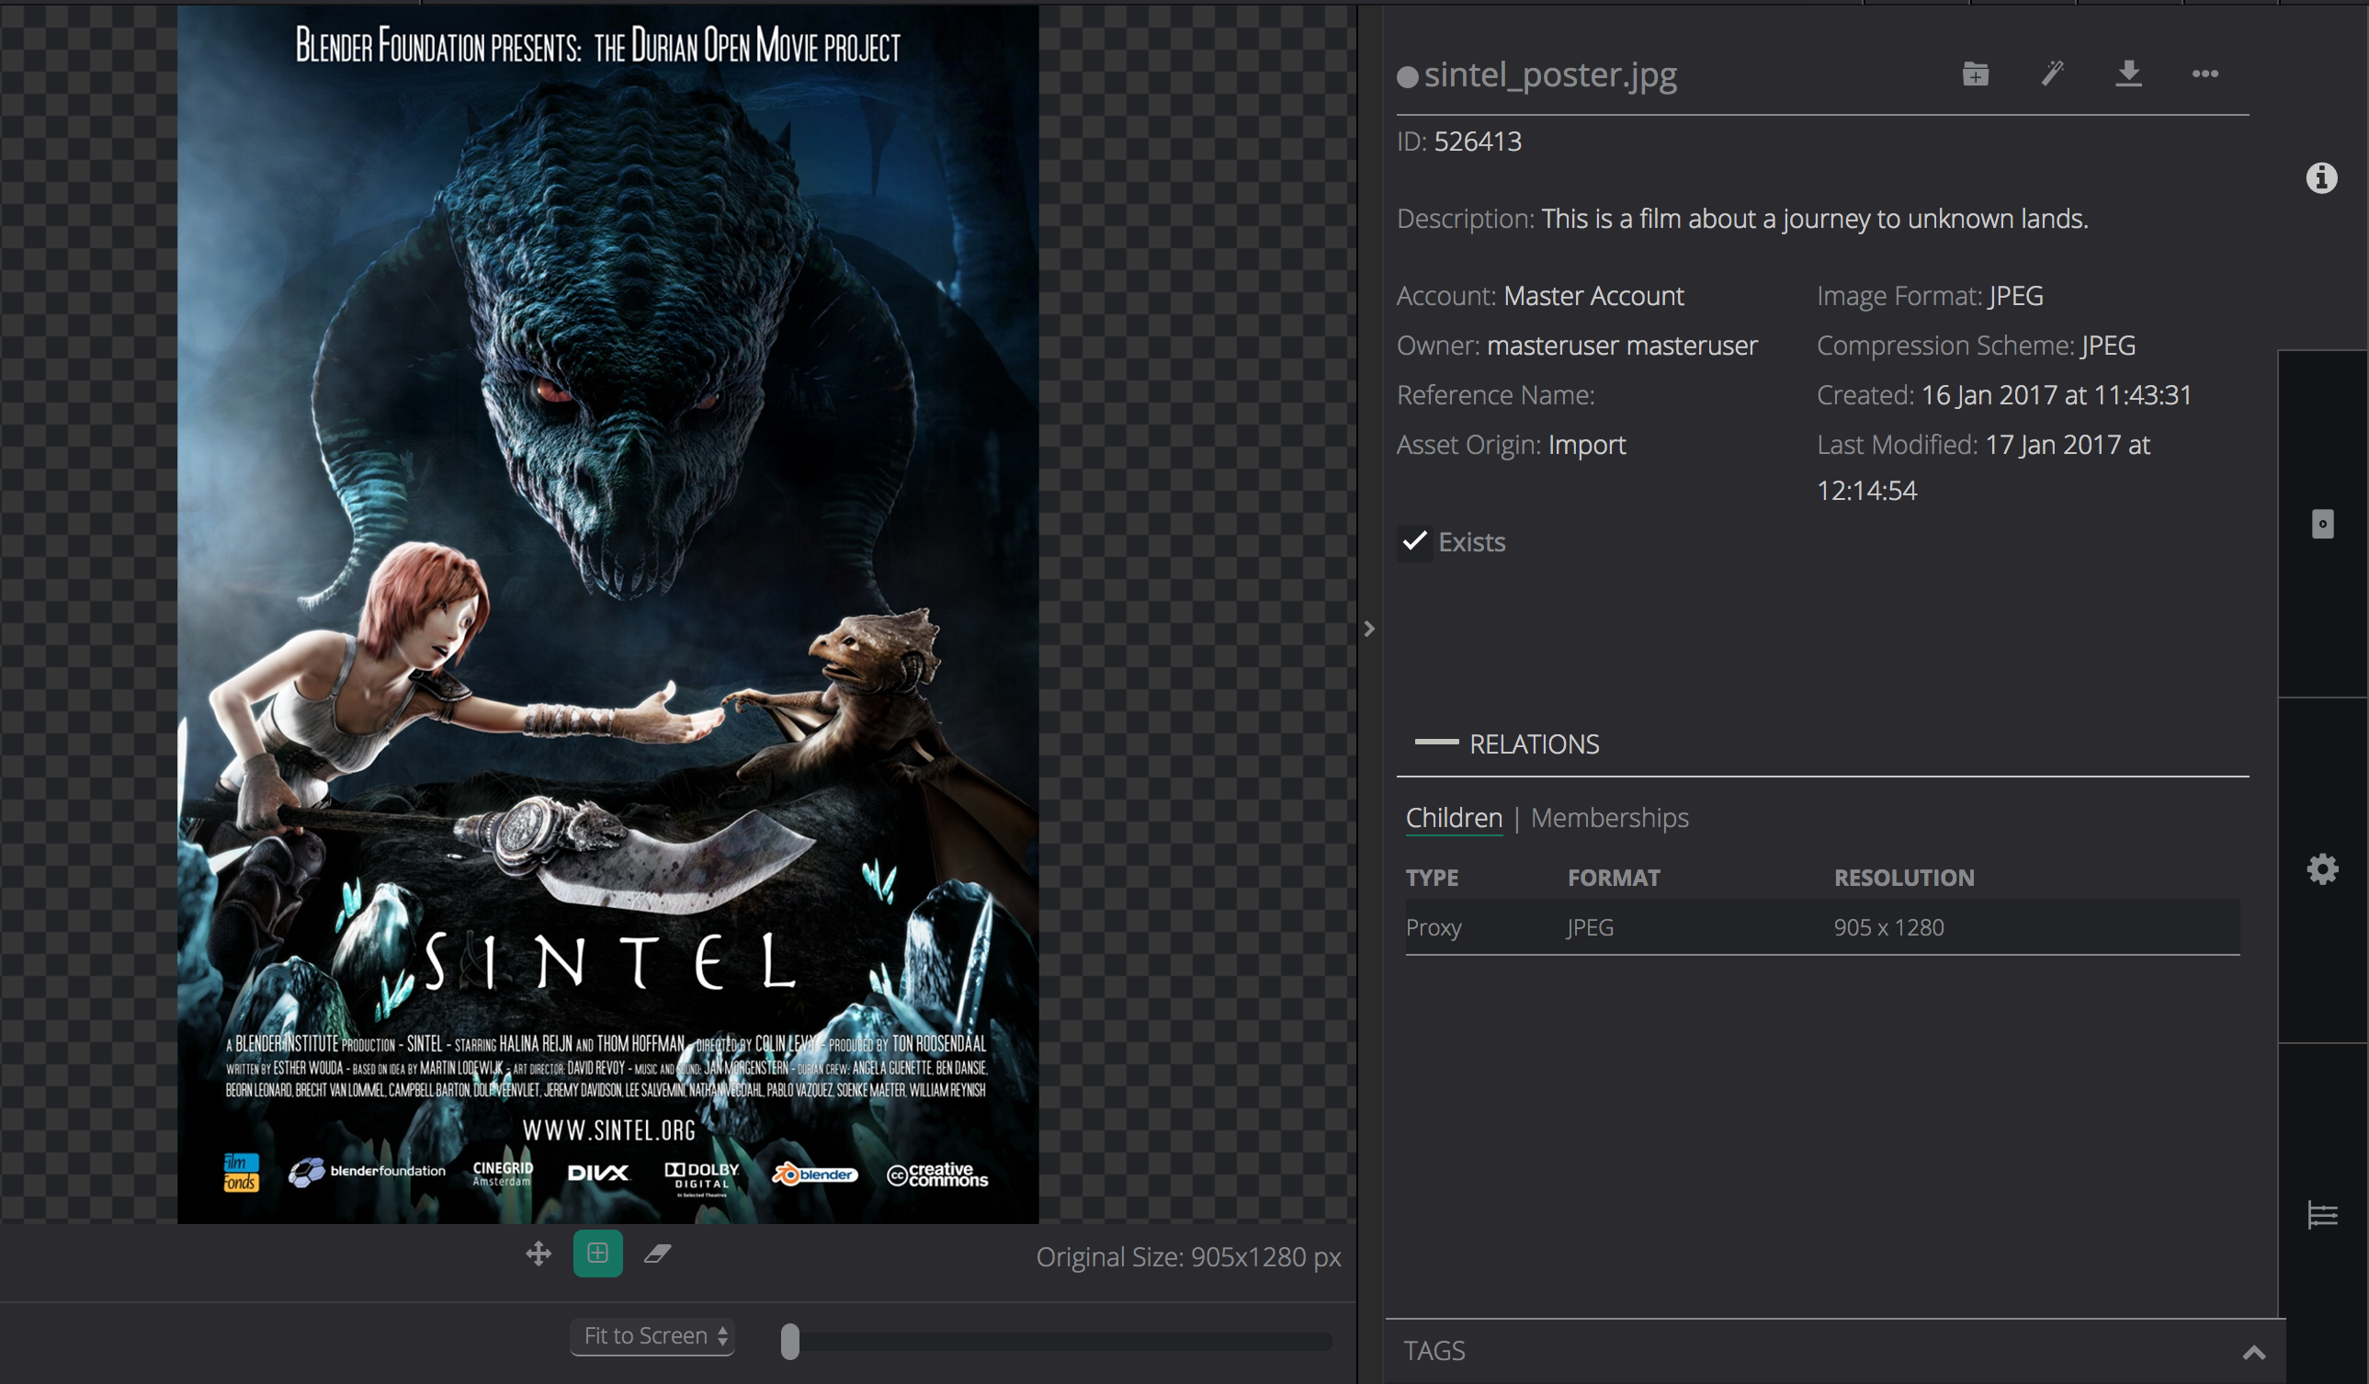The height and width of the screenshot is (1384, 2369).
Task: Download sintel_poster.jpg using the download icon
Action: [2128, 74]
